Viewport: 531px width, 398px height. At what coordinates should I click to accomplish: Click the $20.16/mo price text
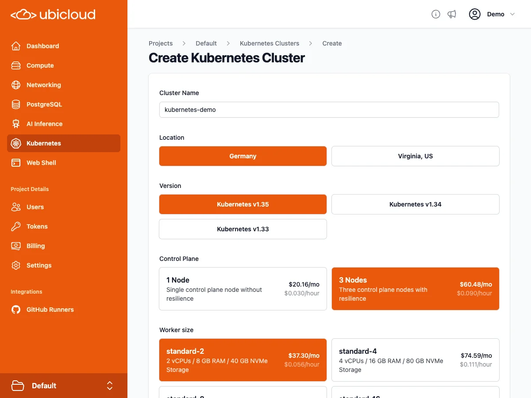click(304, 284)
